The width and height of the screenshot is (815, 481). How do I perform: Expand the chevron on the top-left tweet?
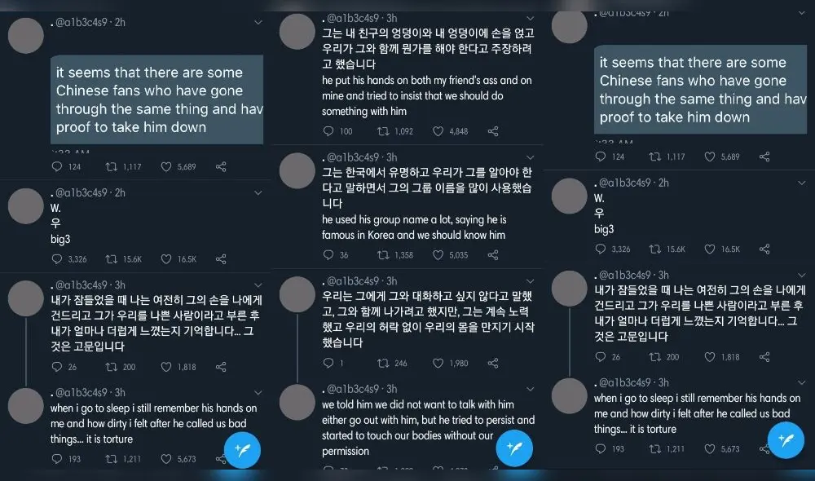click(259, 23)
